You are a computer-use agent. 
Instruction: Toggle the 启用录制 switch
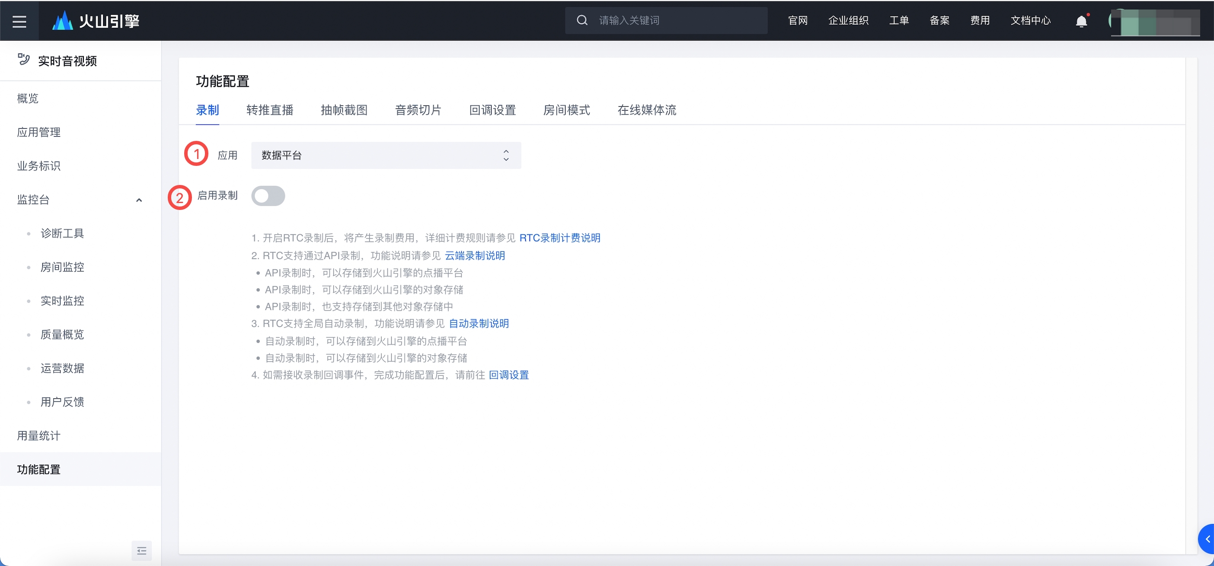(x=268, y=196)
